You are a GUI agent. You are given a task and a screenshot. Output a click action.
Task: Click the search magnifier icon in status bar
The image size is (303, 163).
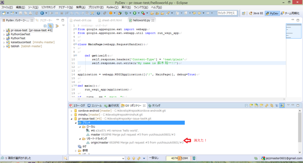pos(66,158)
